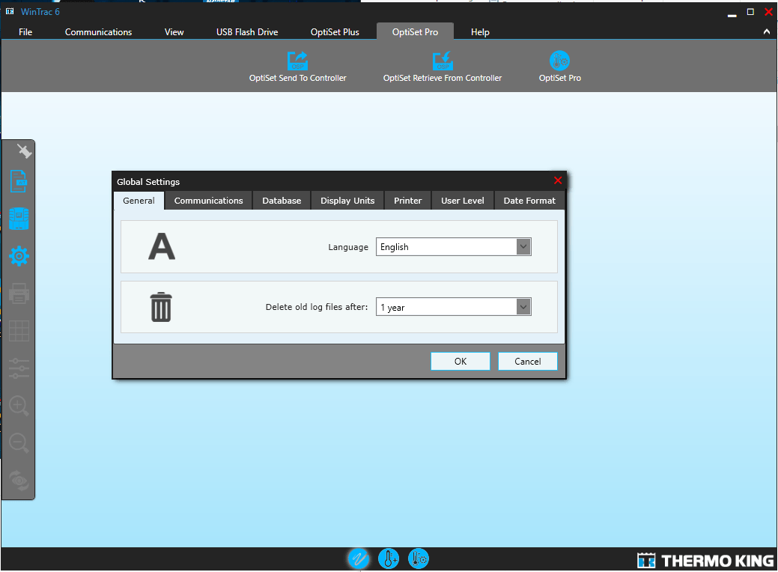Select the controller device icon in sidebar
Viewport: 778px width, 572px height.
pyautogui.click(x=19, y=219)
